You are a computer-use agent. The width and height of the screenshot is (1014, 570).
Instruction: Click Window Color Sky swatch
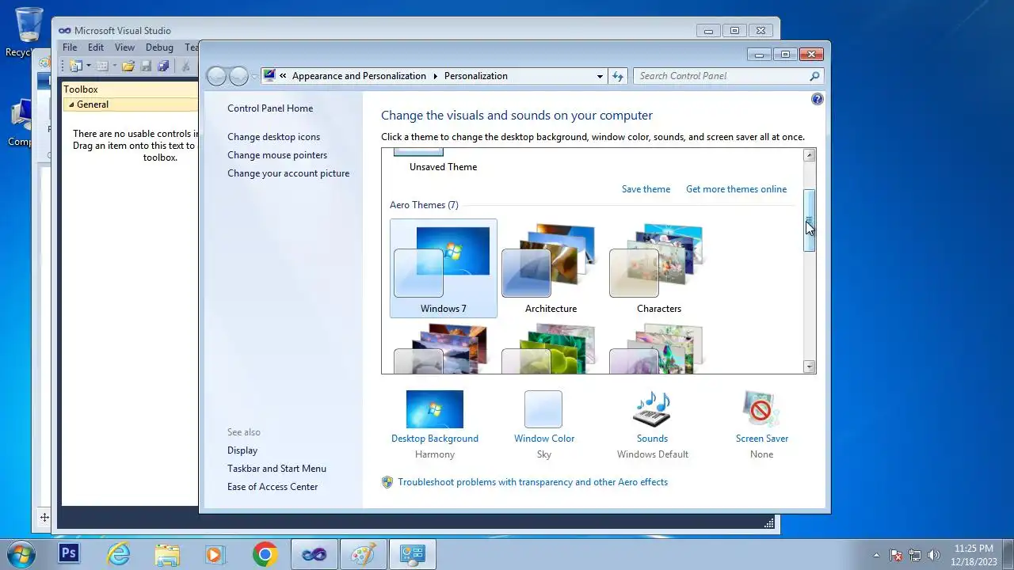click(543, 409)
